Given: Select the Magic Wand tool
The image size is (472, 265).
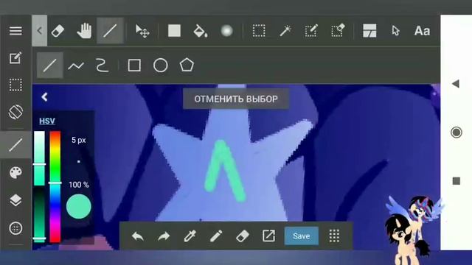Looking at the screenshot, I should [285, 31].
